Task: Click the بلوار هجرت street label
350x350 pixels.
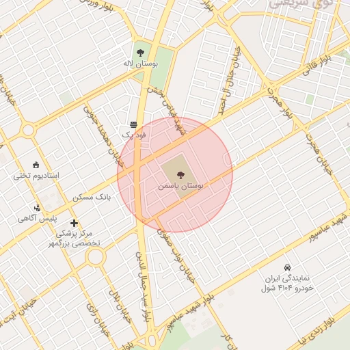Action: 280,103
